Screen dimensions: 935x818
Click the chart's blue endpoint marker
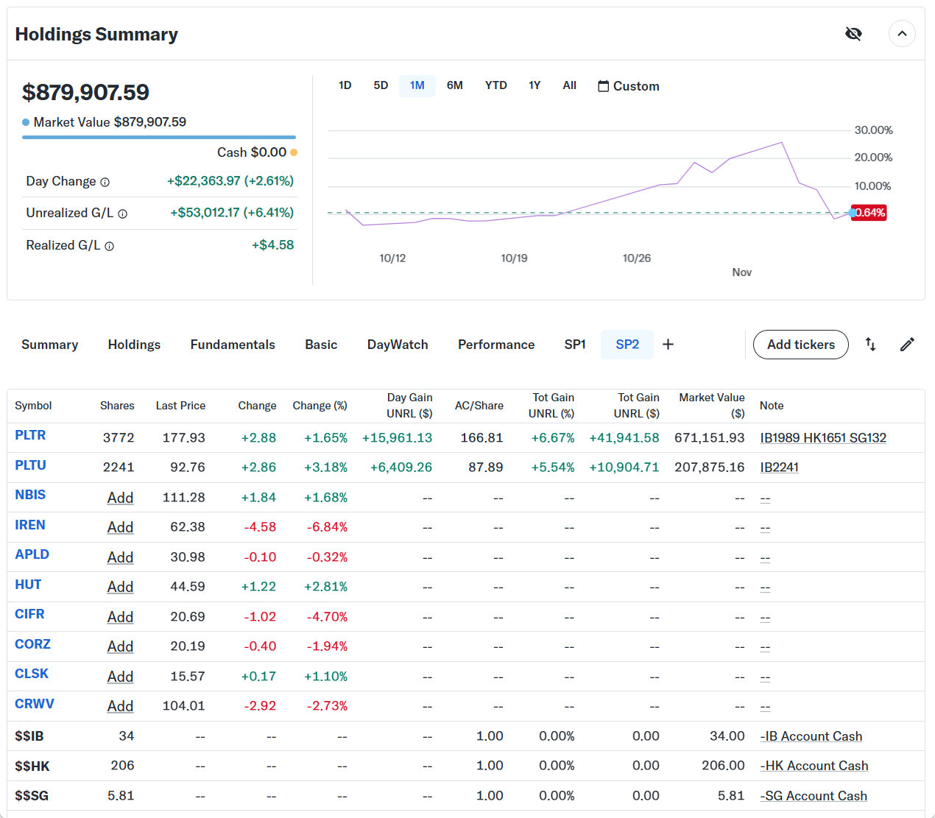853,213
